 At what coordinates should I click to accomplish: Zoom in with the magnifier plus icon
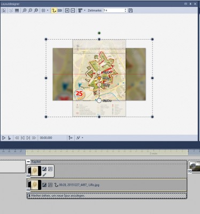point(24,11)
